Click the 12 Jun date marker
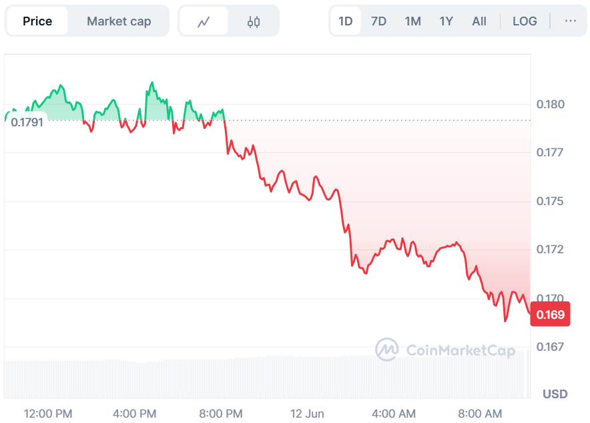Image resolution: width=590 pixels, height=423 pixels. tap(306, 414)
